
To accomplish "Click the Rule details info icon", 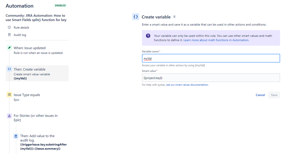I will tap(9, 27).
